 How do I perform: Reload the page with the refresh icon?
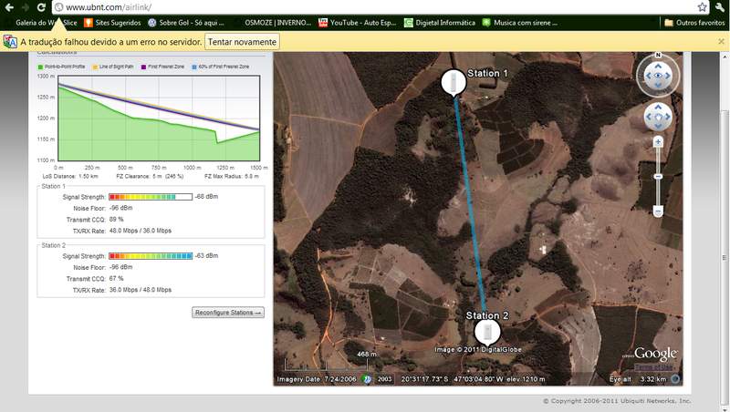[41, 7]
